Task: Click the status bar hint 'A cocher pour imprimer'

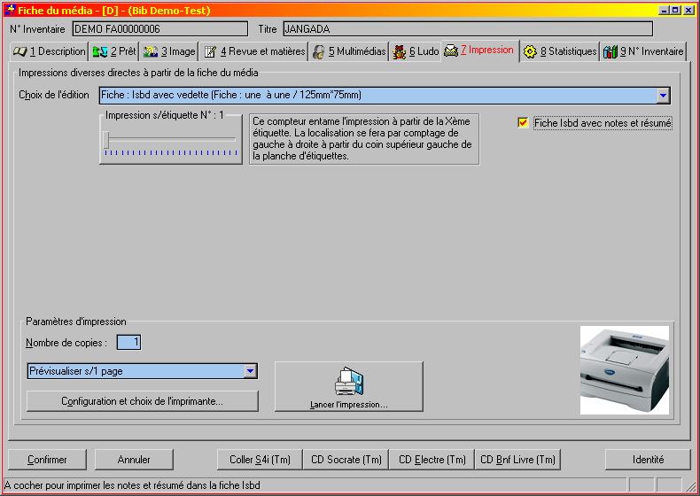Action: (x=132, y=485)
